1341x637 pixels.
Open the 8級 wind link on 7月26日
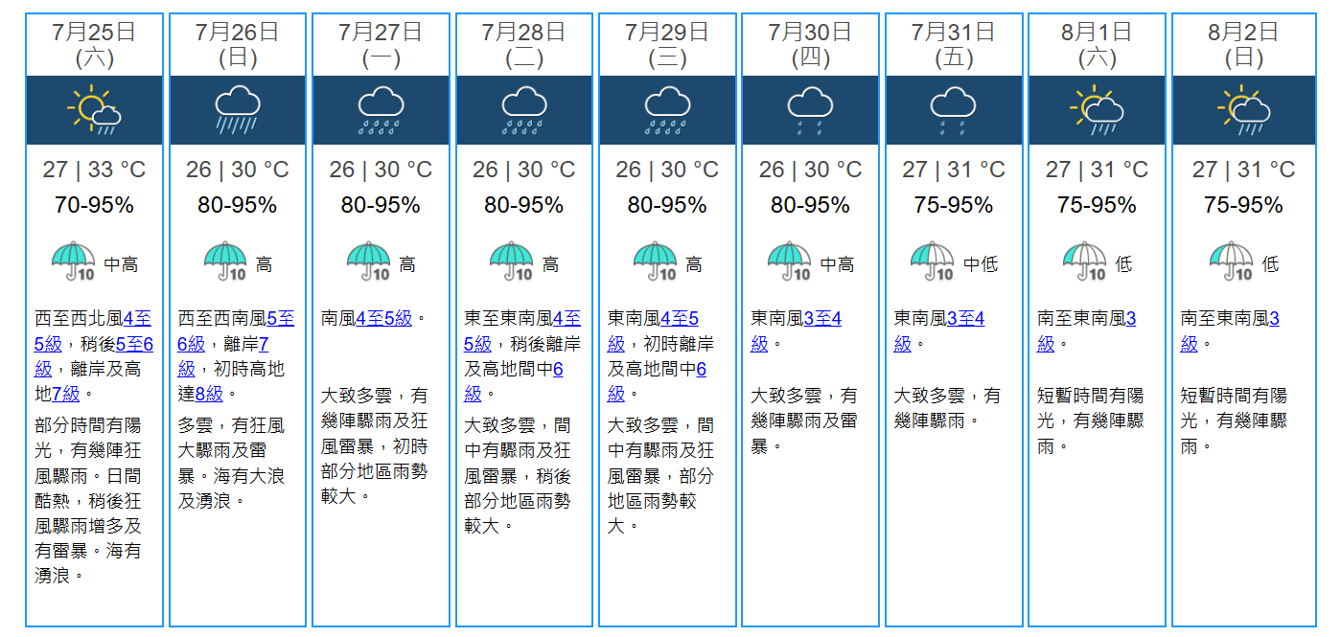click(x=209, y=394)
